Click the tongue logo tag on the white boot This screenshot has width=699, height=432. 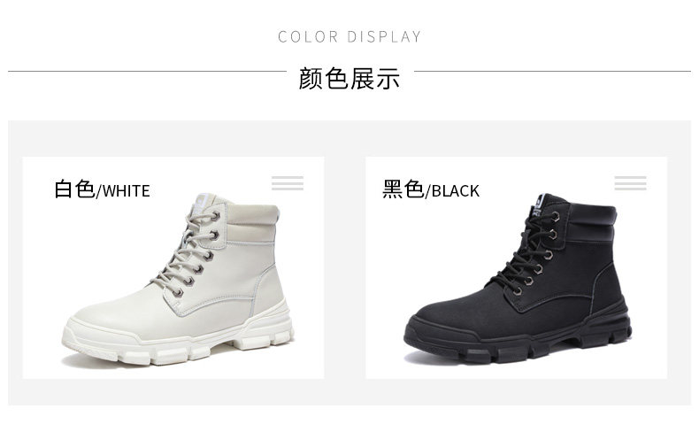tap(204, 202)
